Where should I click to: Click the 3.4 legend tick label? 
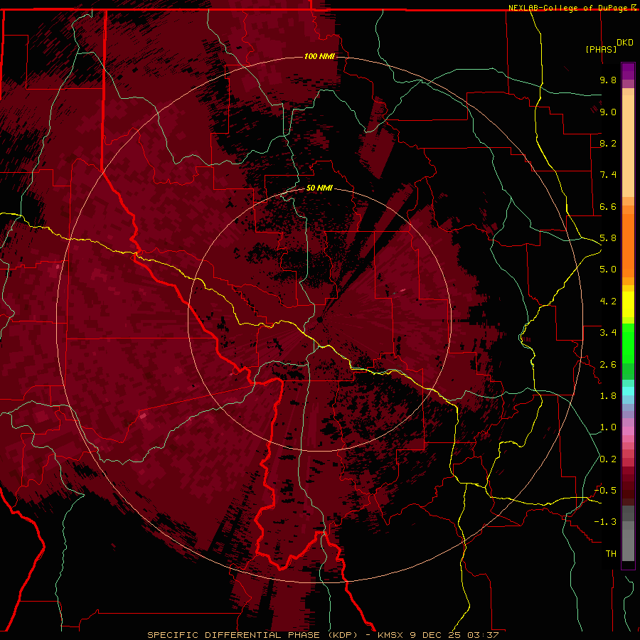coord(608,333)
